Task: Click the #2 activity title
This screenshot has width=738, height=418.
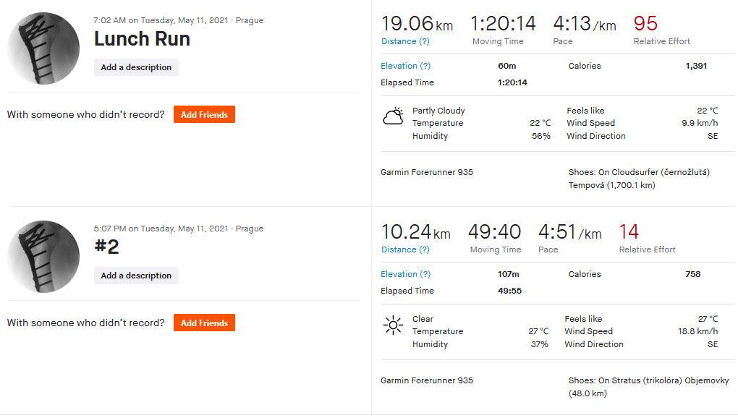Action: click(x=107, y=247)
